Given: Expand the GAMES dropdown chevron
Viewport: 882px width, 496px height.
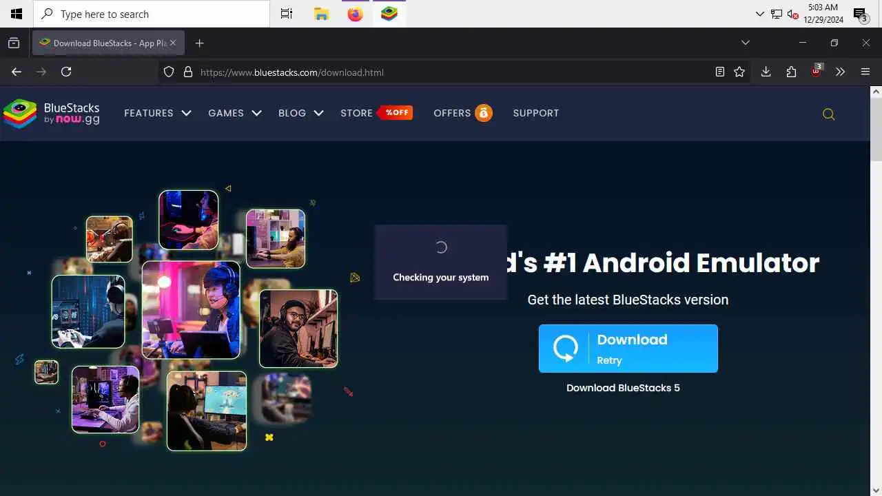Looking at the screenshot, I should [256, 113].
